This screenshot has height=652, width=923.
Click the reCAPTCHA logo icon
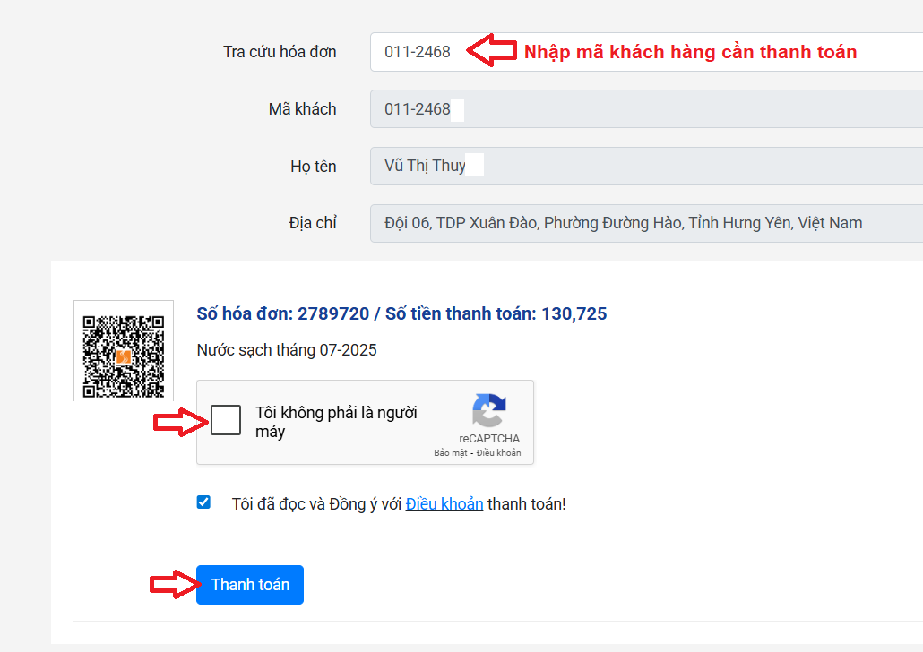[489, 410]
